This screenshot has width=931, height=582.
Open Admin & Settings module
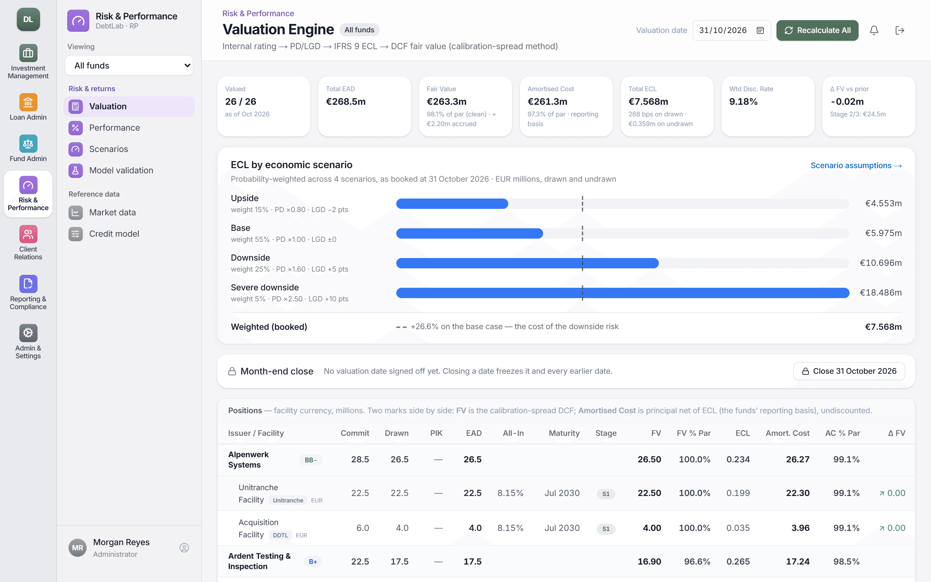(28, 342)
